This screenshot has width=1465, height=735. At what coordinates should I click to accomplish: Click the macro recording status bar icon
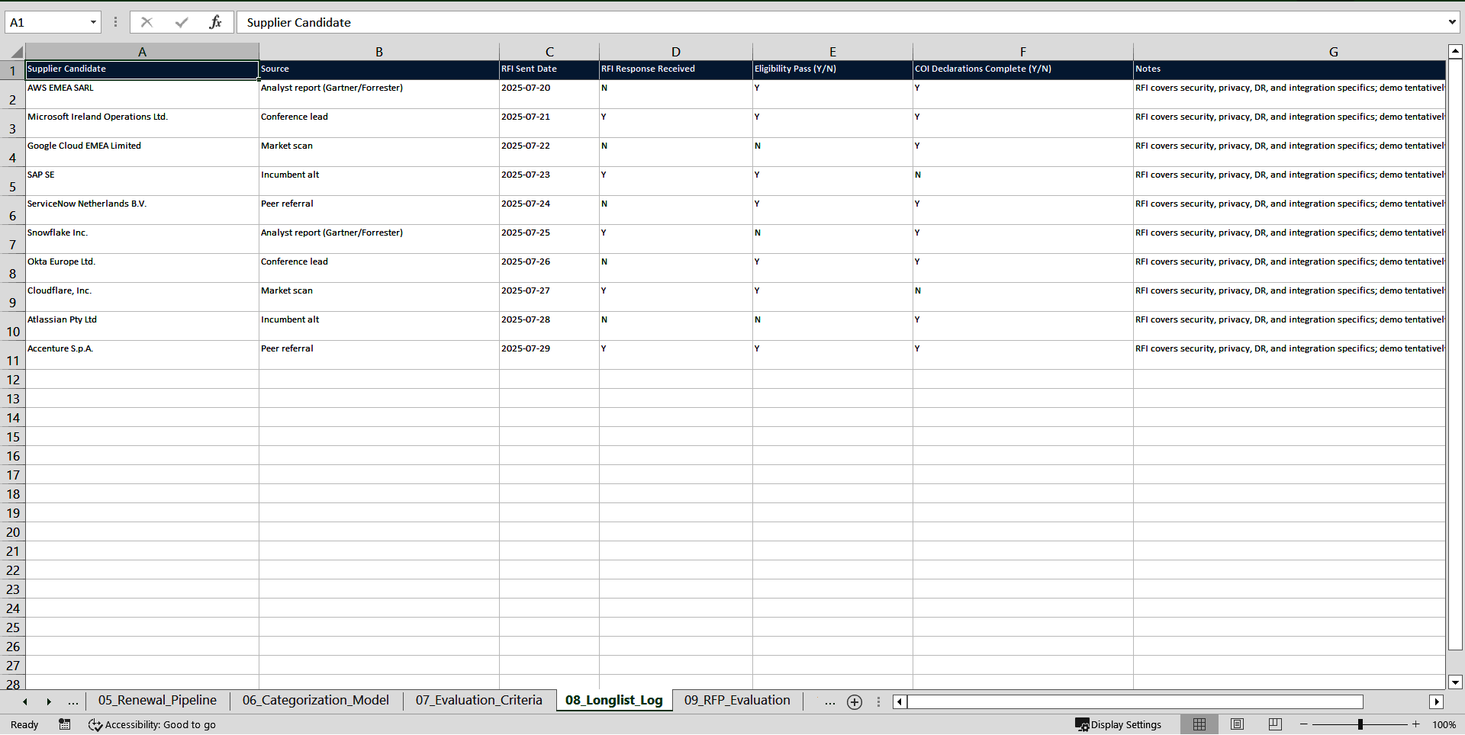pyautogui.click(x=65, y=724)
